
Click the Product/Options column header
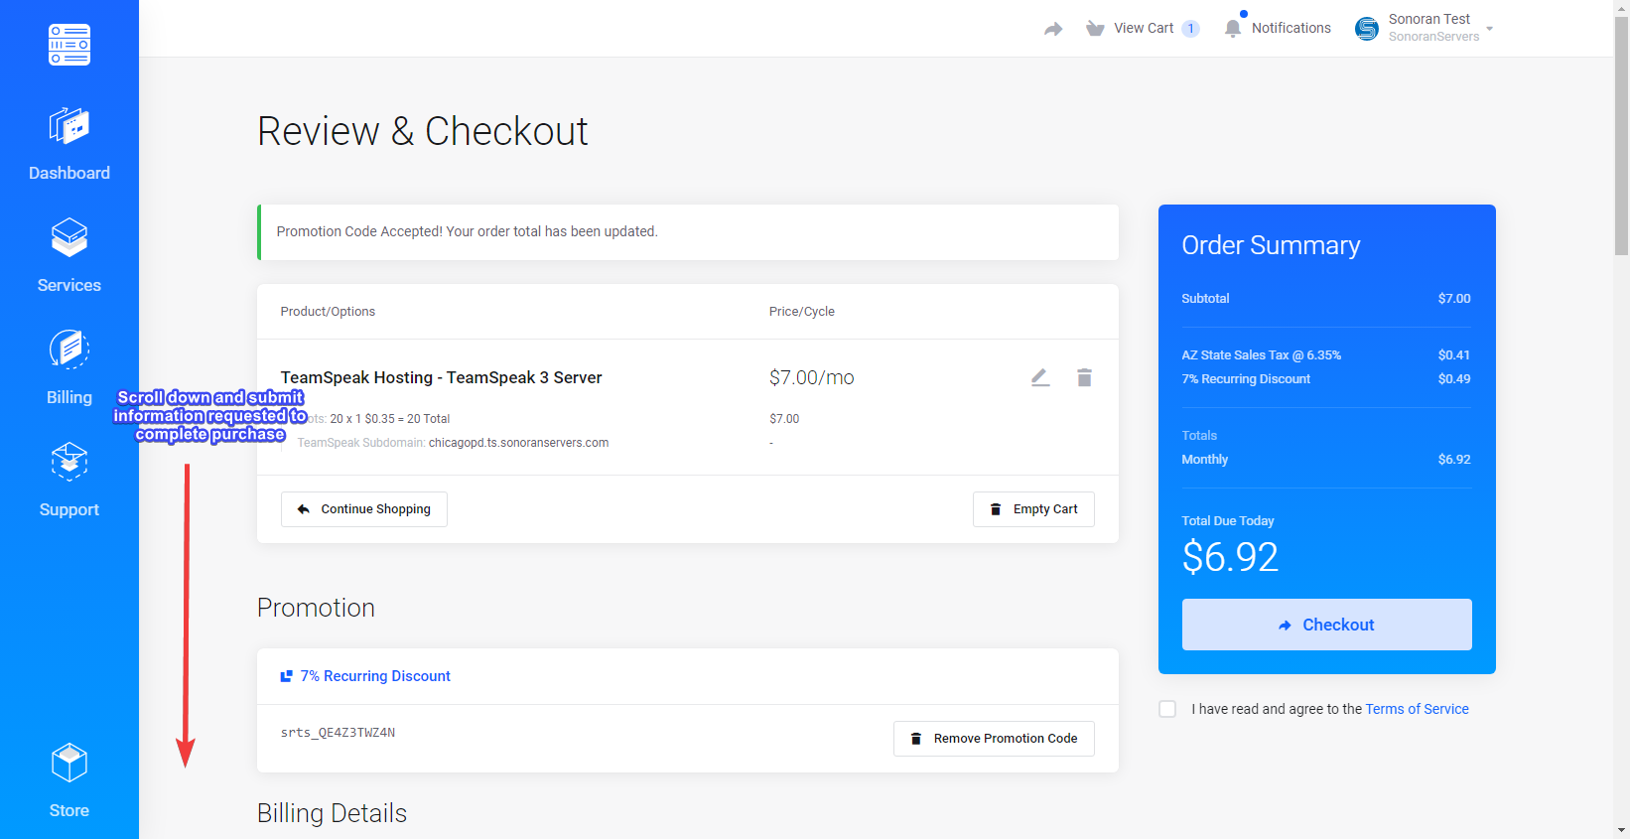point(328,312)
